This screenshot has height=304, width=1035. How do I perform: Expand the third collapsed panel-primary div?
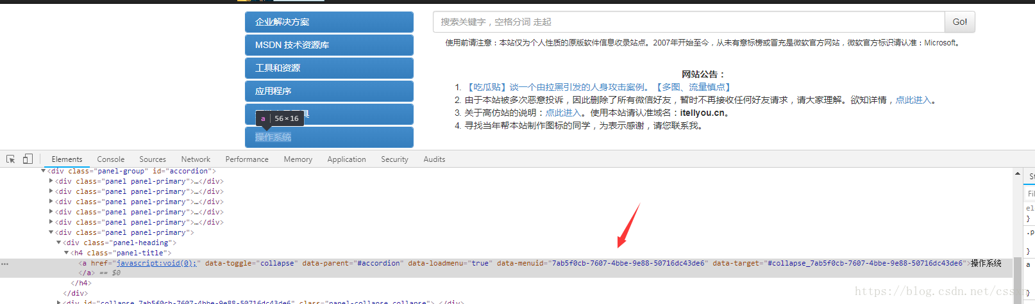[51, 202]
